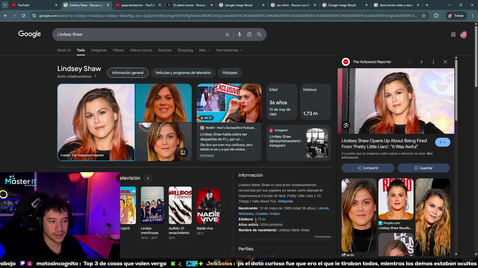The width and height of the screenshot is (478, 268).
Task: Open the Wikipedia link in Información
Action: [x=285, y=201]
